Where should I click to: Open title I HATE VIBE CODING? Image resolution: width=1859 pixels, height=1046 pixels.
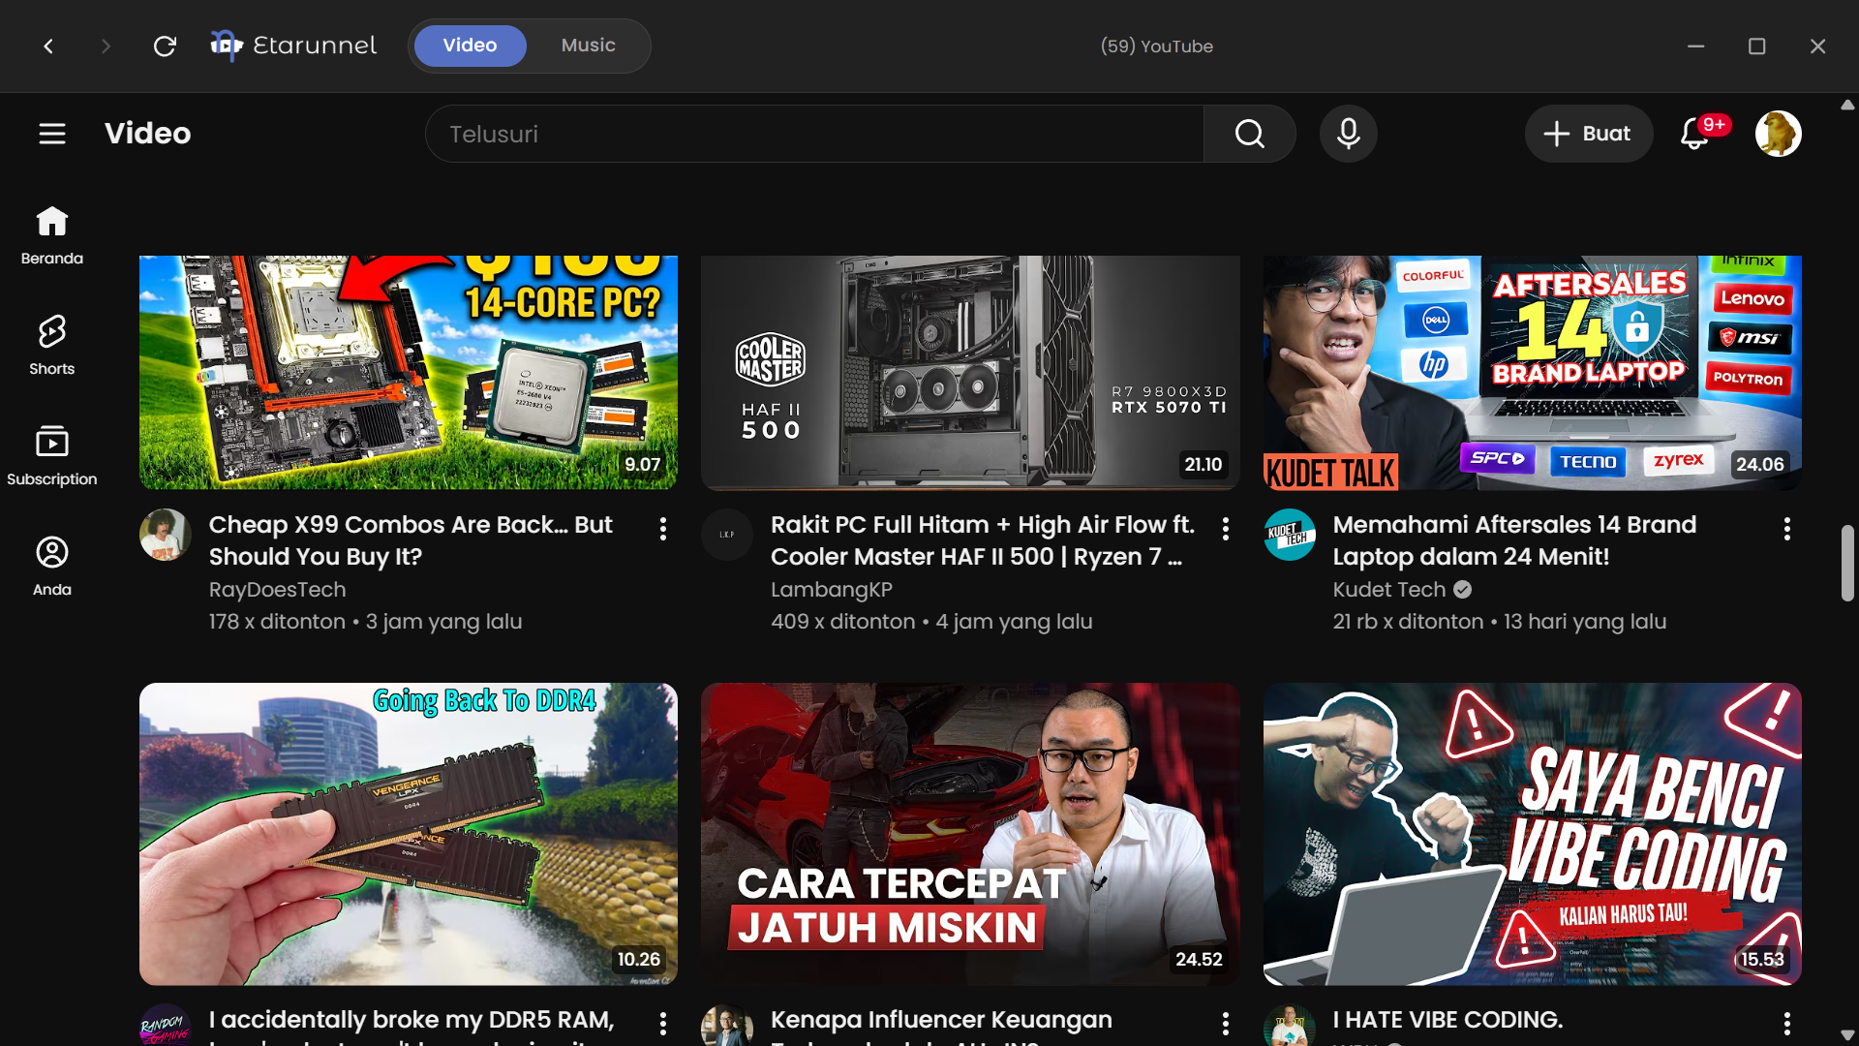tap(1448, 1020)
